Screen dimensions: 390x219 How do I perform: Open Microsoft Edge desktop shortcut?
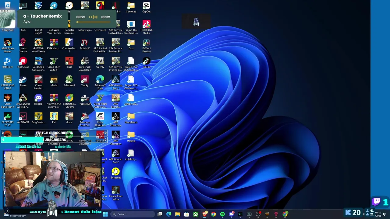tap(100, 83)
